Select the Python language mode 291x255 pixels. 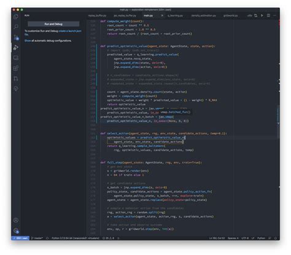tap(261, 238)
